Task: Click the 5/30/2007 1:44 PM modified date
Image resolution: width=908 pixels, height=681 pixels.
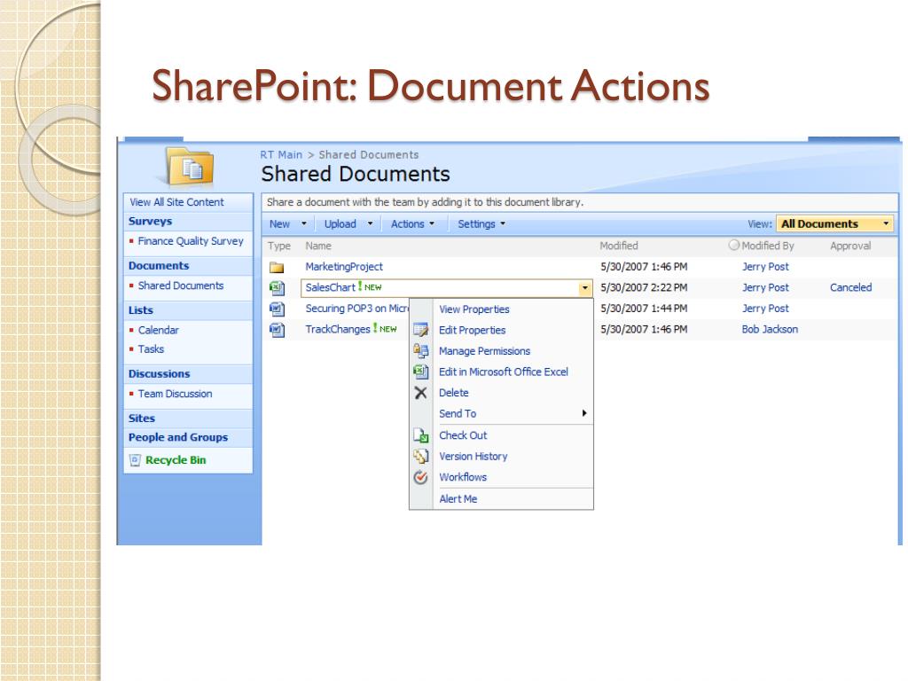Action: pyautogui.click(x=644, y=309)
